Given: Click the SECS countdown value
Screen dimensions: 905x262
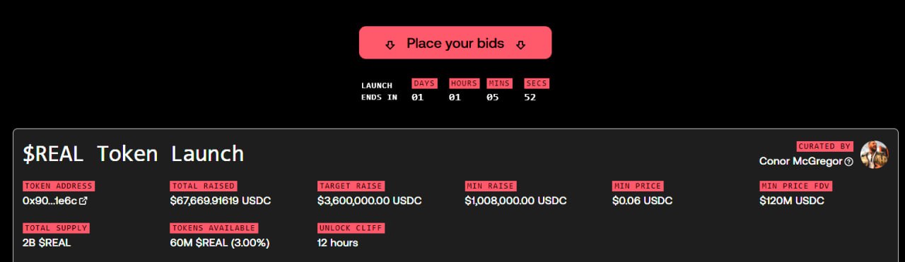Looking at the screenshot, I should [x=530, y=97].
